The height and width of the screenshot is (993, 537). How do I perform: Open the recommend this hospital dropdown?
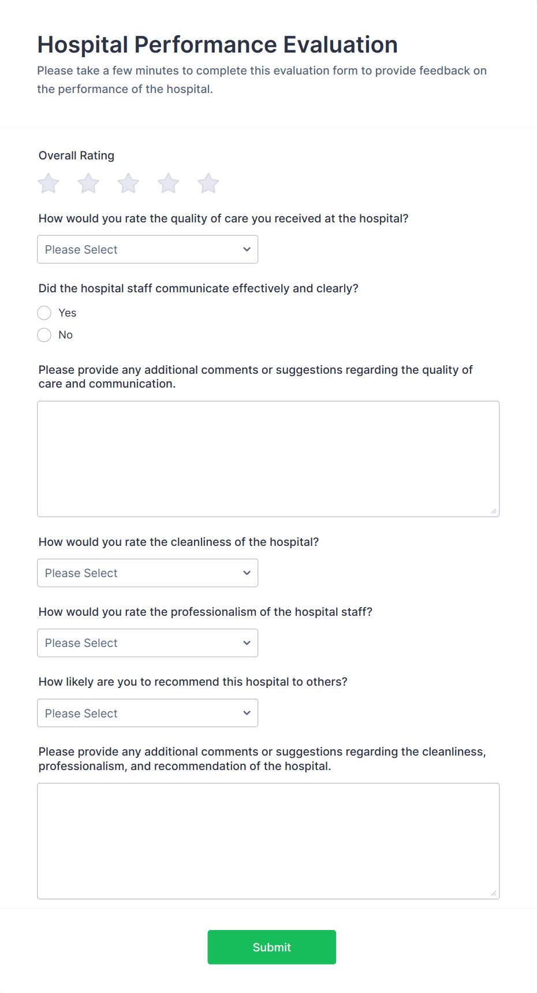point(147,713)
